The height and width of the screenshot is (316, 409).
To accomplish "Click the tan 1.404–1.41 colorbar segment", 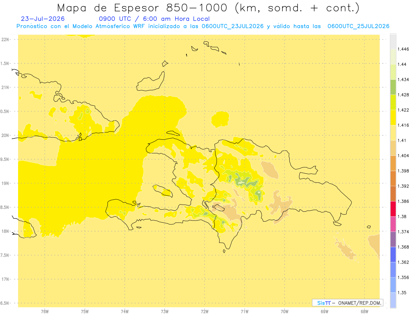I will point(393,148).
